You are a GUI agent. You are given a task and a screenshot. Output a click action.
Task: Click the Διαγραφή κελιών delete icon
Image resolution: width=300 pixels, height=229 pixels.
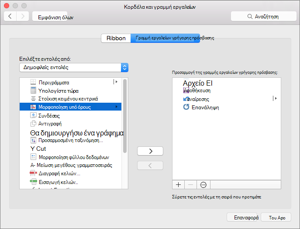(x=33, y=173)
